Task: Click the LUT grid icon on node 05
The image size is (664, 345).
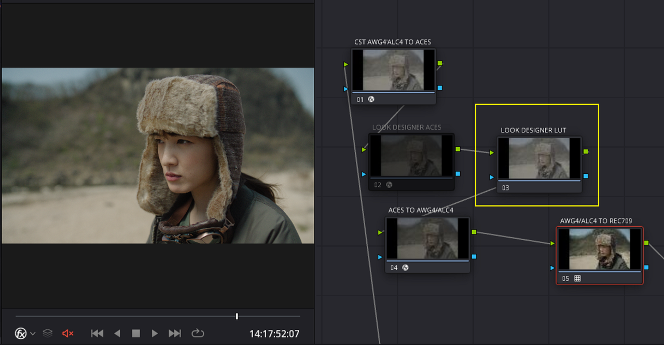Action: (x=577, y=279)
